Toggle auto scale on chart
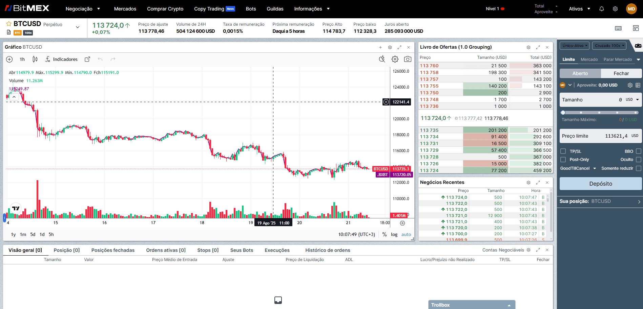 click(x=406, y=234)
